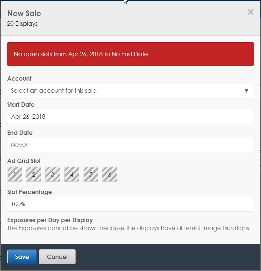Save the new sale
This screenshot has height=271, width=261.
coord(22,257)
